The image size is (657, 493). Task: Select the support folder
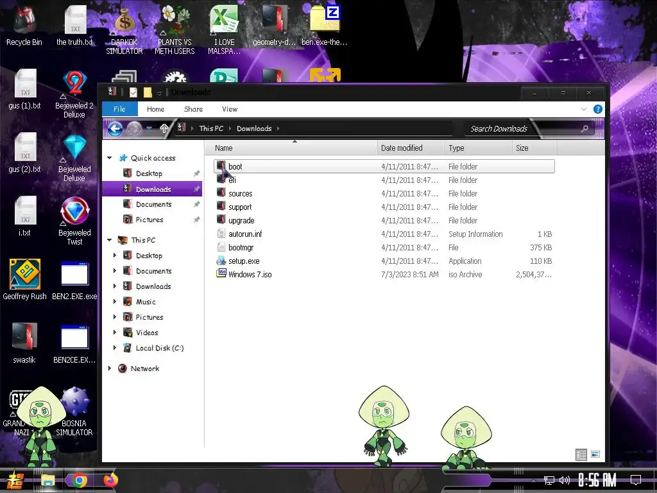(x=384, y=207)
